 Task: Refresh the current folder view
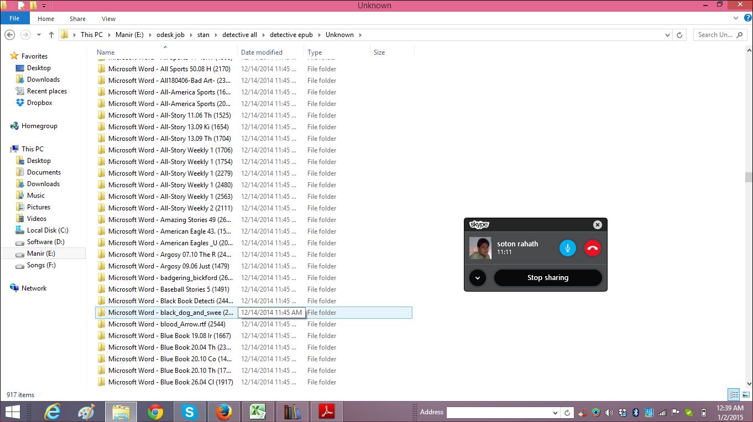click(x=680, y=35)
